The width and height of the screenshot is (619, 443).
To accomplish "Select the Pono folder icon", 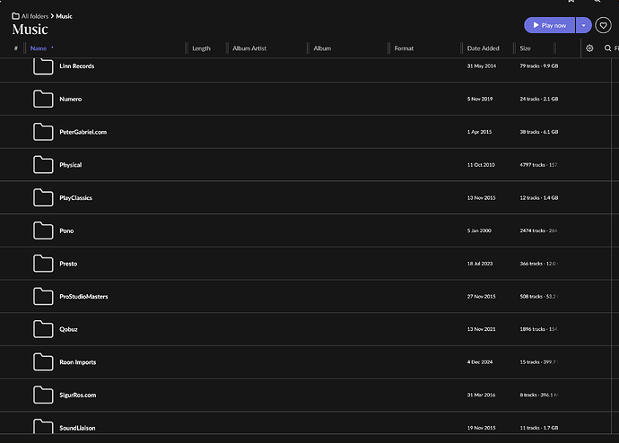I will (x=43, y=230).
